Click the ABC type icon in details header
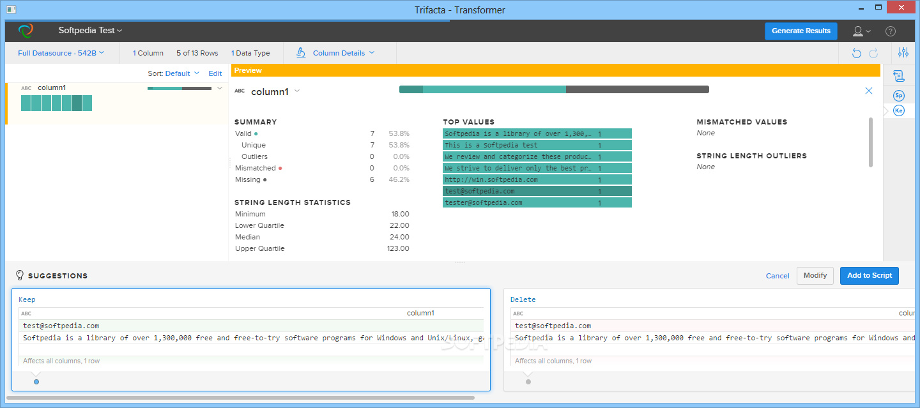920x408 pixels. (240, 91)
